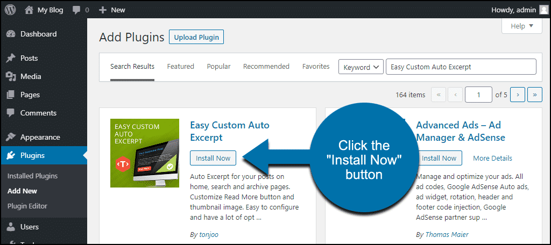The height and width of the screenshot is (245, 551).
Task: Expand the Help dropdown tab
Action: pyautogui.click(x=522, y=26)
